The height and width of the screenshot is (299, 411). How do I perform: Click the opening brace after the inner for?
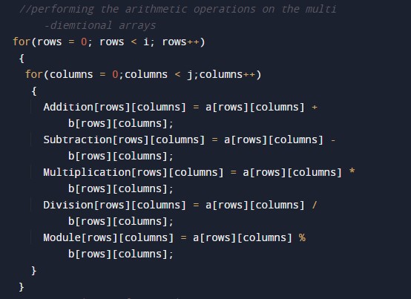(x=34, y=91)
